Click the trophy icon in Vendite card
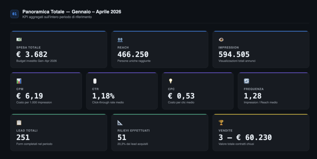The image size is (317, 159). (x=221, y=122)
